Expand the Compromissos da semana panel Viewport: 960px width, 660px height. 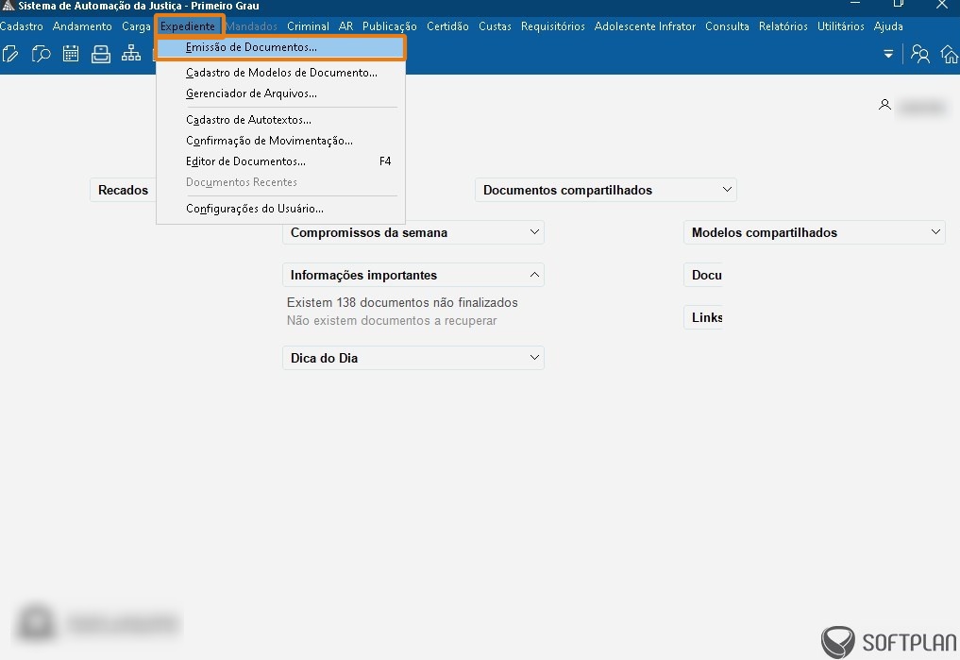pos(534,232)
